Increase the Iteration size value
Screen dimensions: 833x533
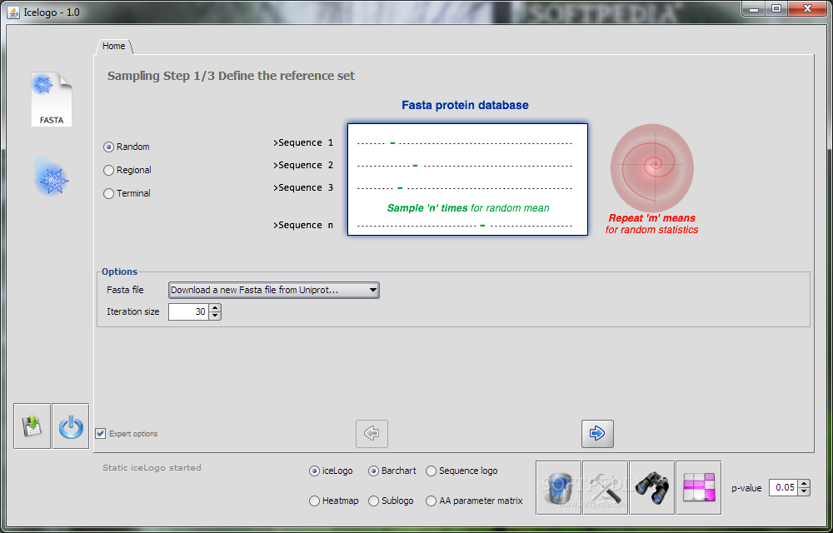point(215,308)
